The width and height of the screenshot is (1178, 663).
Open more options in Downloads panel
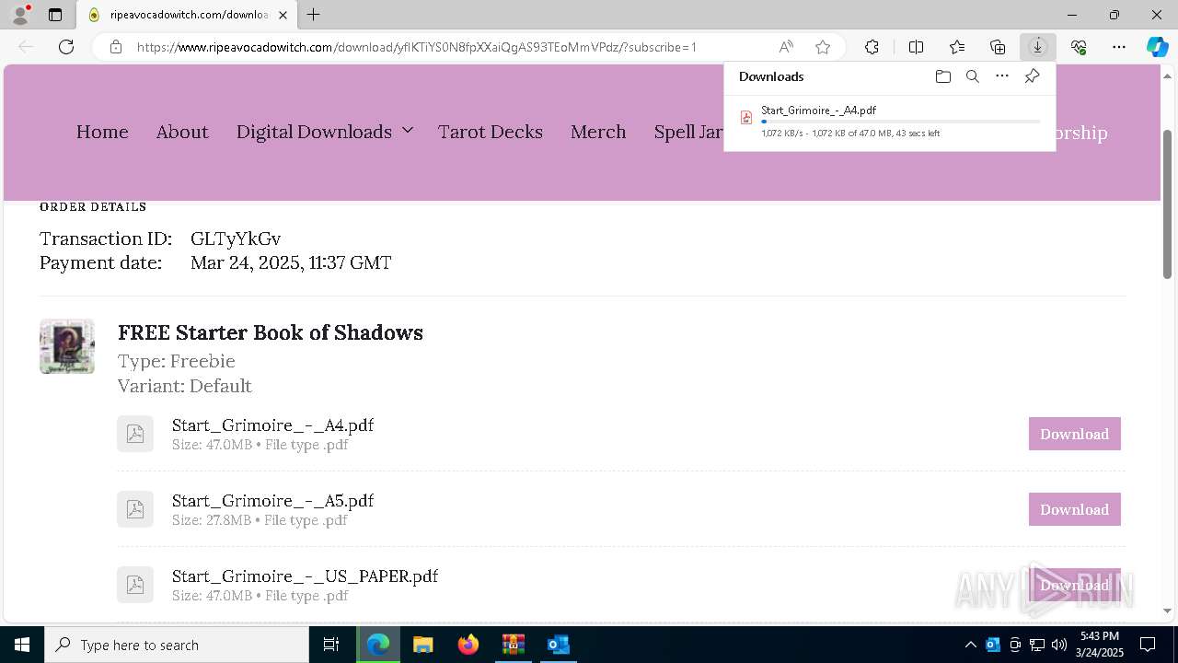pyautogui.click(x=1002, y=76)
